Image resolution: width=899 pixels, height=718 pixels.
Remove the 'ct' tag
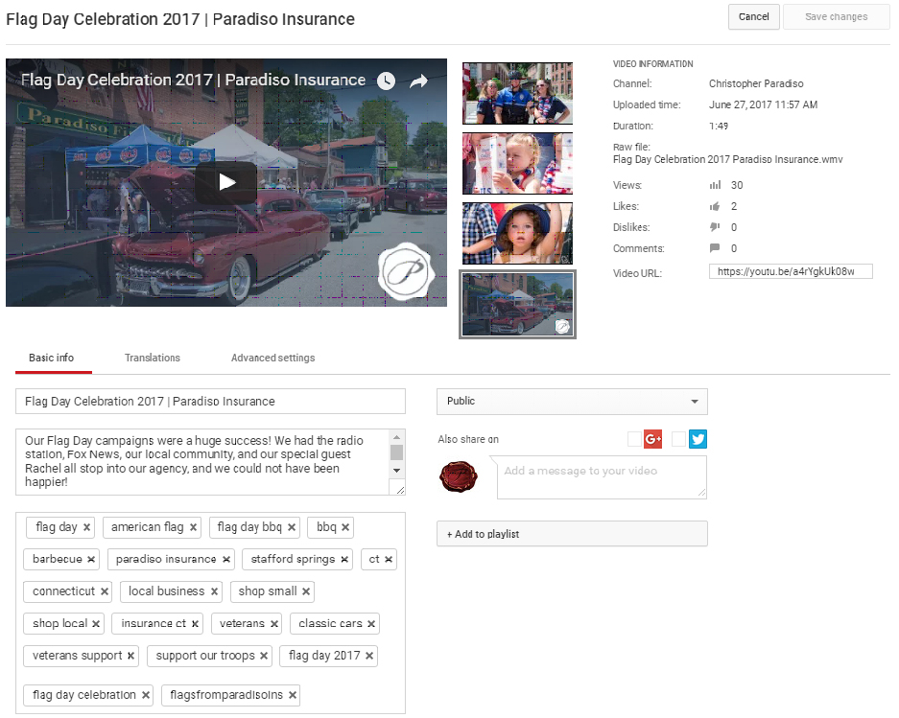[x=389, y=559]
